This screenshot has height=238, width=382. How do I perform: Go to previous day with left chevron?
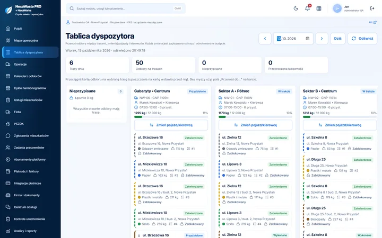click(x=265, y=39)
